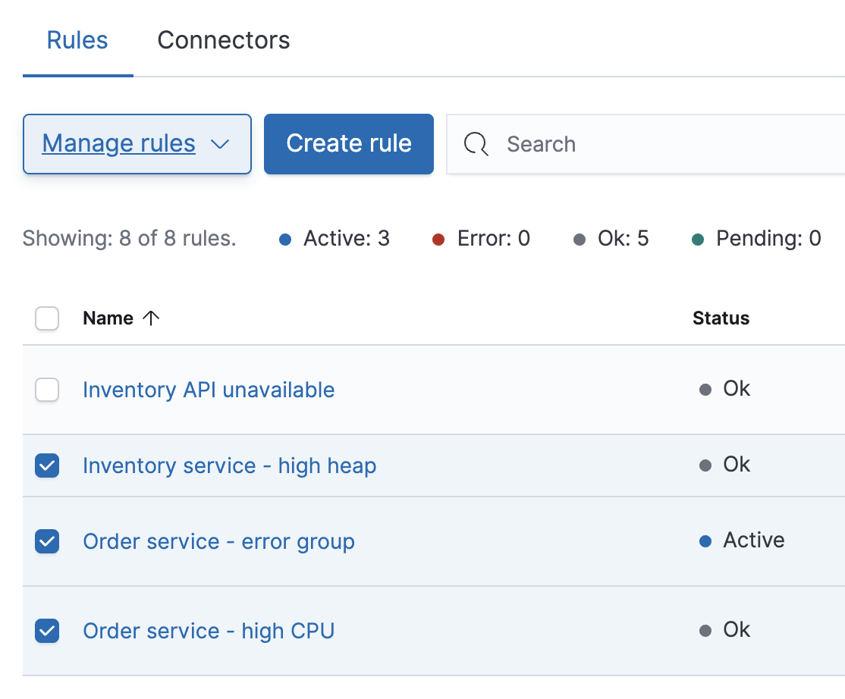Open the Order service - high CPU rule link
The width and height of the screenshot is (845, 699).
coord(209,631)
